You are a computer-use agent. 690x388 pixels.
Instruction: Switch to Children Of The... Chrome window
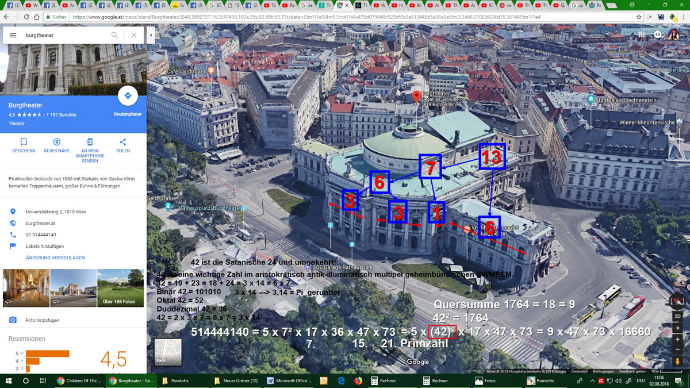coord(79,381)
